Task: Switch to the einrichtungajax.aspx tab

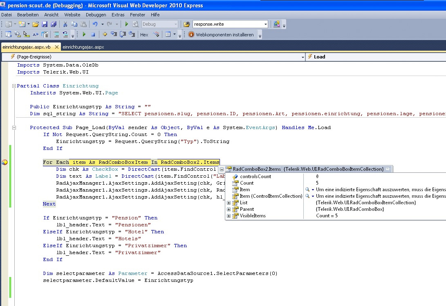Action: pos(83,47)
